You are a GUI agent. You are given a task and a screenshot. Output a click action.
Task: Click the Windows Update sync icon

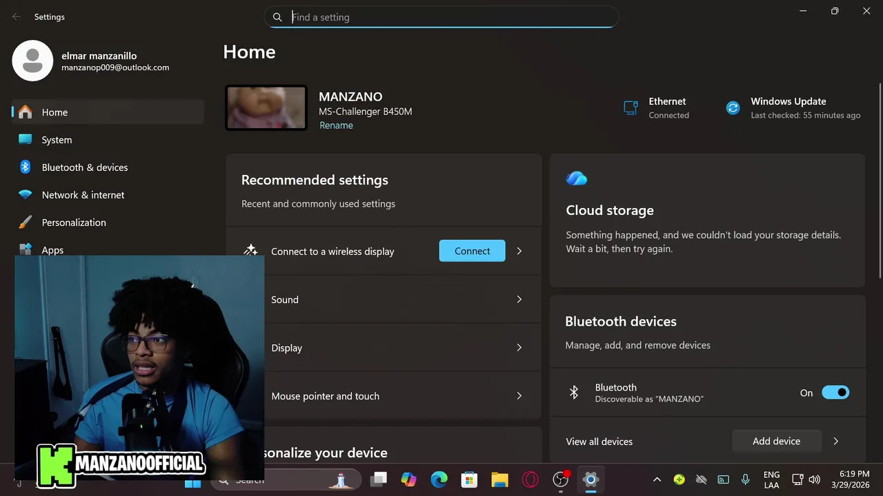733,107
